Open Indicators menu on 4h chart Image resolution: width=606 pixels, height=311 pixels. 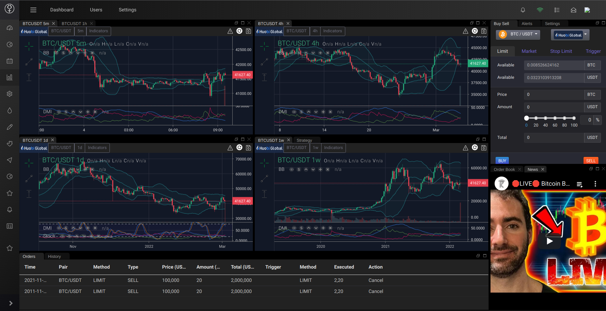[332, 31]
